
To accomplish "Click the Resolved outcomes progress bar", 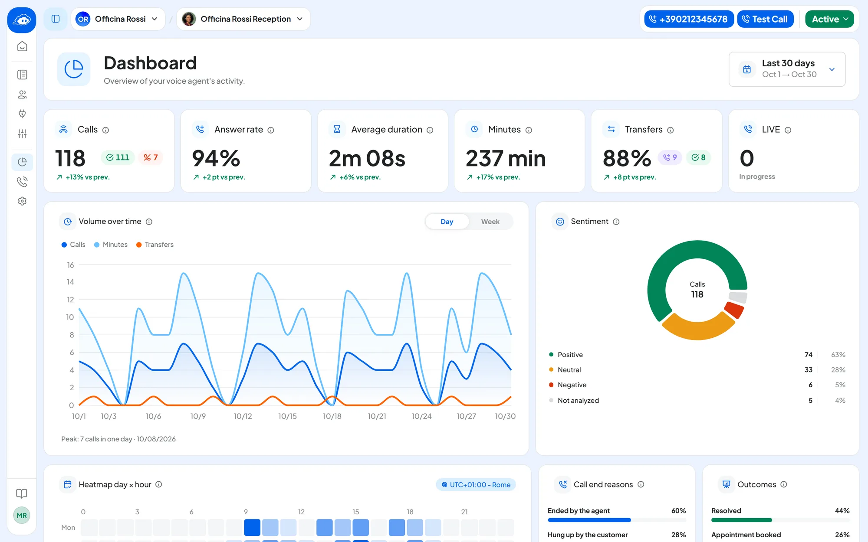I will (780, 520).
